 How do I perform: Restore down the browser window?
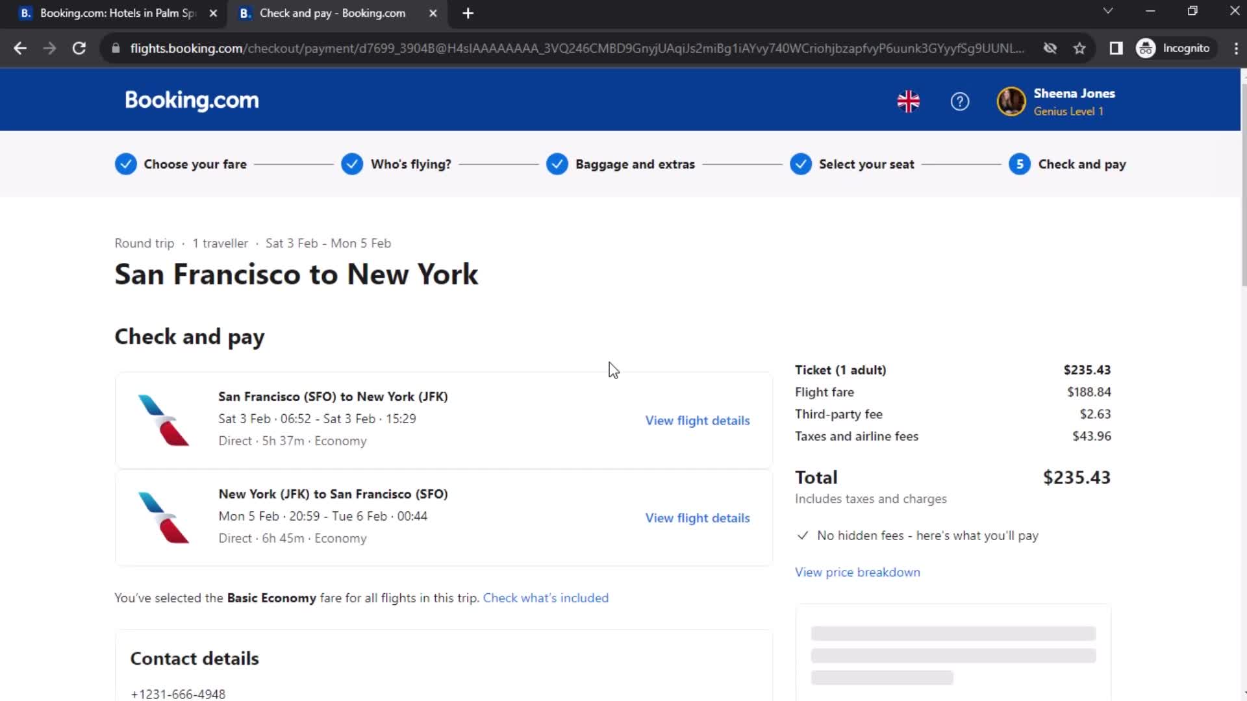(x=1192, y=11)
